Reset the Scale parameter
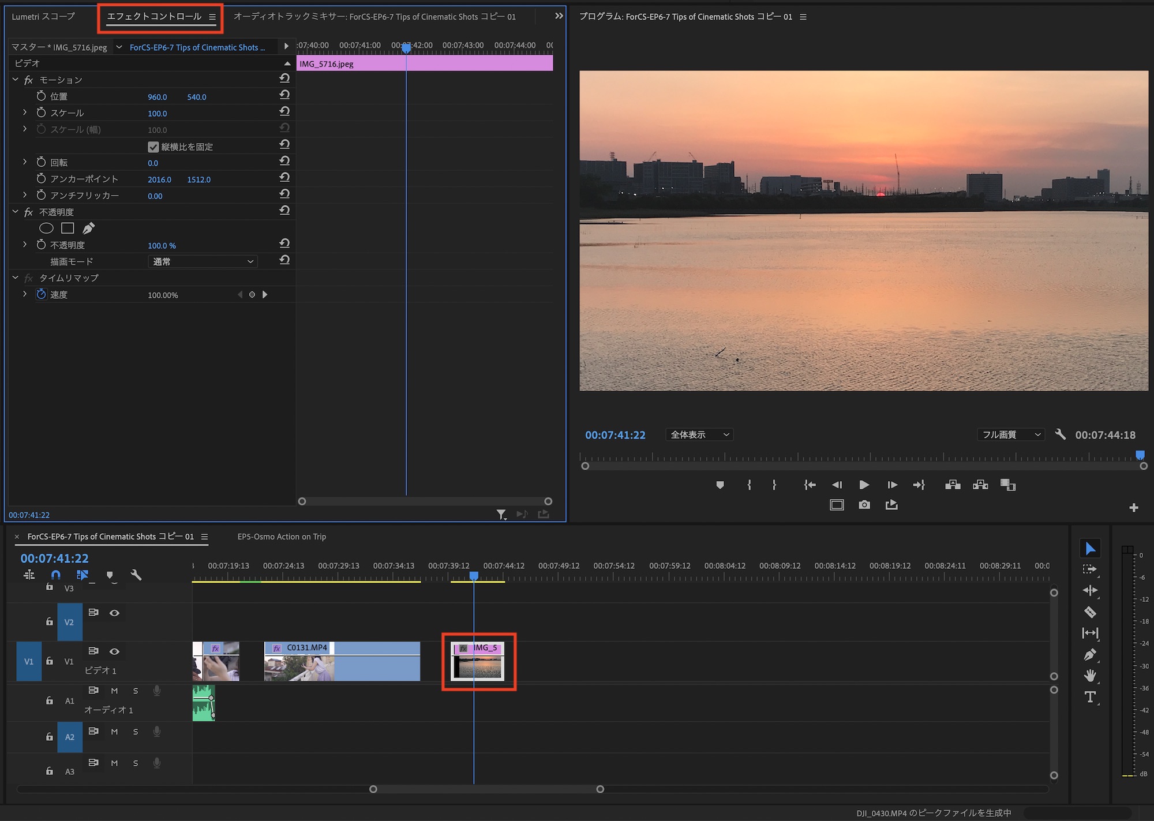 pos(284,112)
